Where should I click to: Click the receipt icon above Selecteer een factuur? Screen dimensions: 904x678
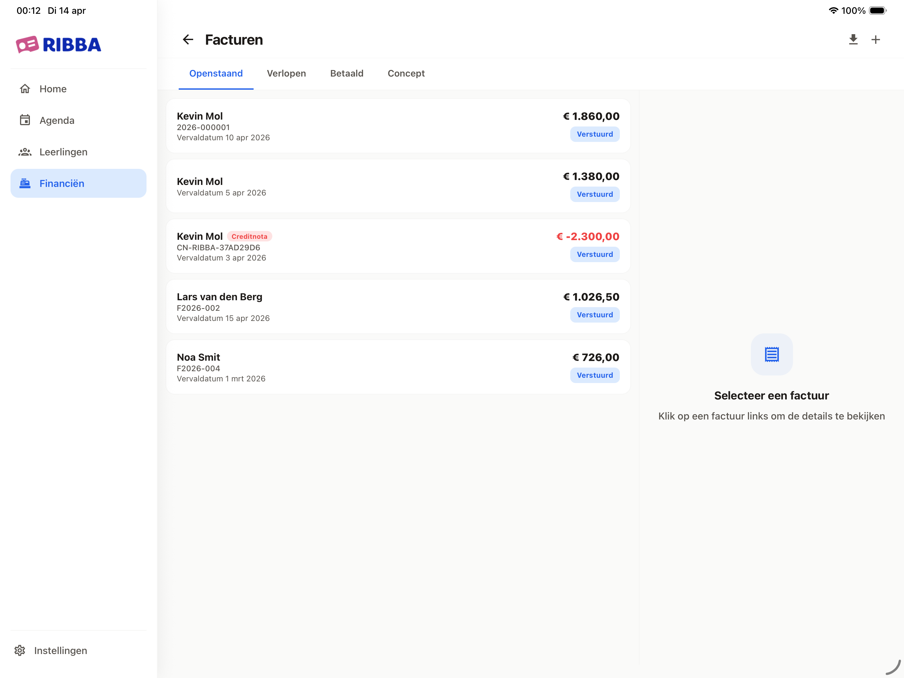(772, 354)
